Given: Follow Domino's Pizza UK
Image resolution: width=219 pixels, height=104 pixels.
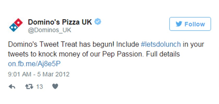Looking at the screenshot, I should [x=190, y=24].
